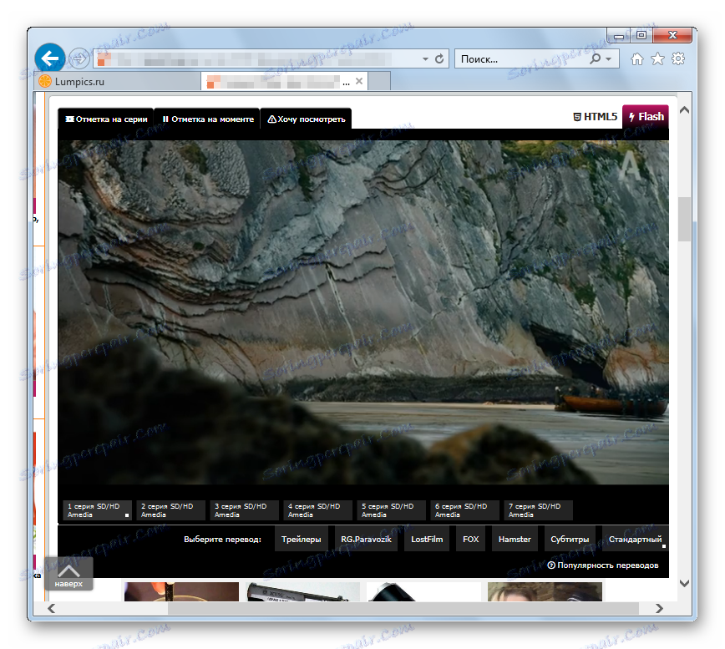The height and width of the screenshot is (649, 725).
Task: Play 7 серия SD/HD Amedia
Action: click(x=538, y=510)
